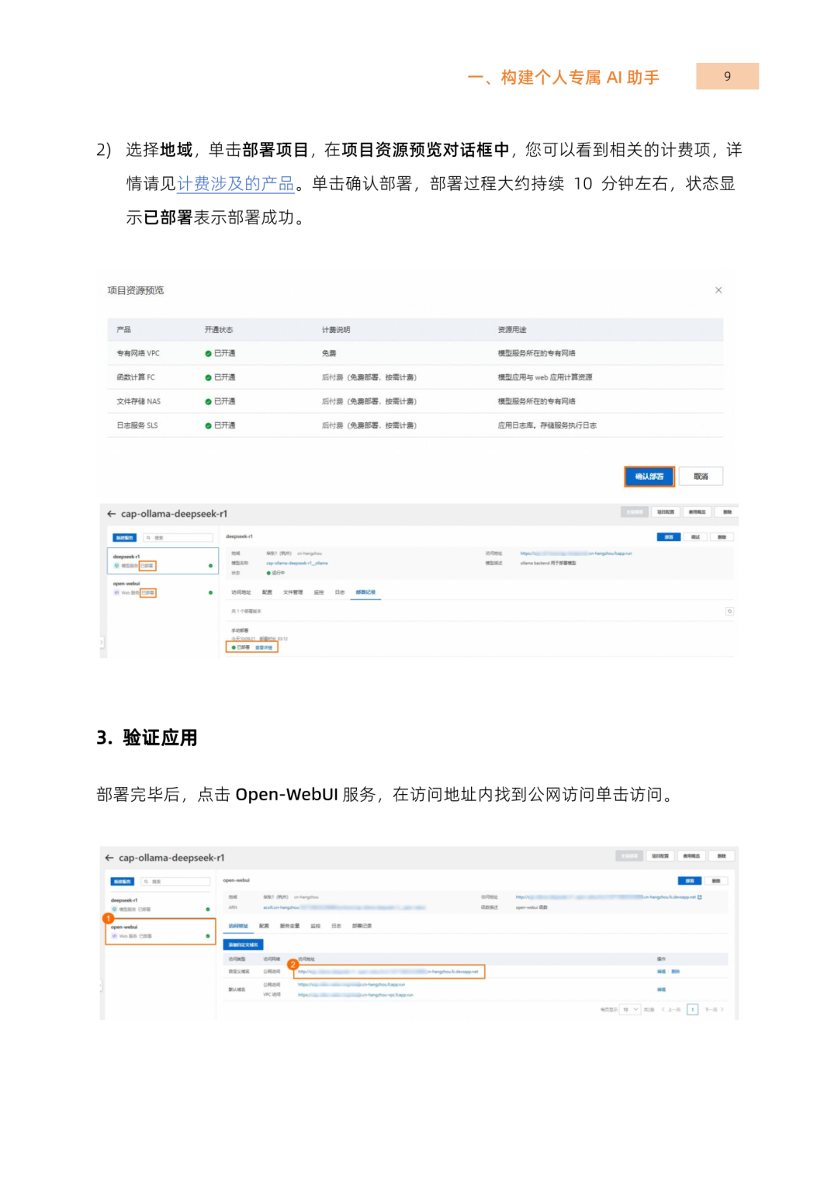
Task: Click 添加自定义域名 button
Action: [x=243, y=945]
